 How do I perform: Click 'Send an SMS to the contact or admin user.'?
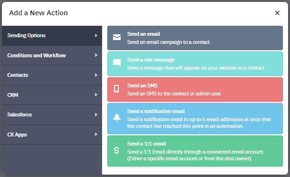pos(174,94)
